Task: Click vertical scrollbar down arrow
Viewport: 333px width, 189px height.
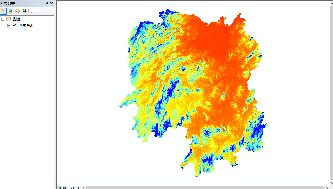Action: 331,183
